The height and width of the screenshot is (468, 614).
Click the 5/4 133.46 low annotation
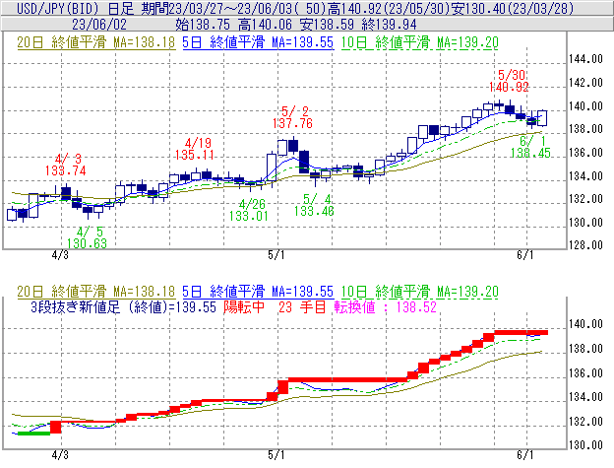click(x=315, y=205)
